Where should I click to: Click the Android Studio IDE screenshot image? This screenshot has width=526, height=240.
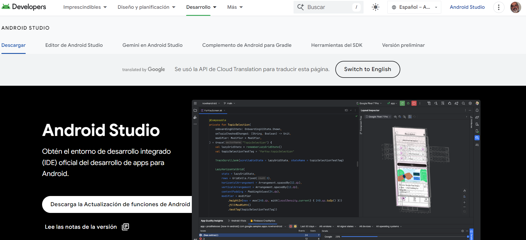(336, 170)
